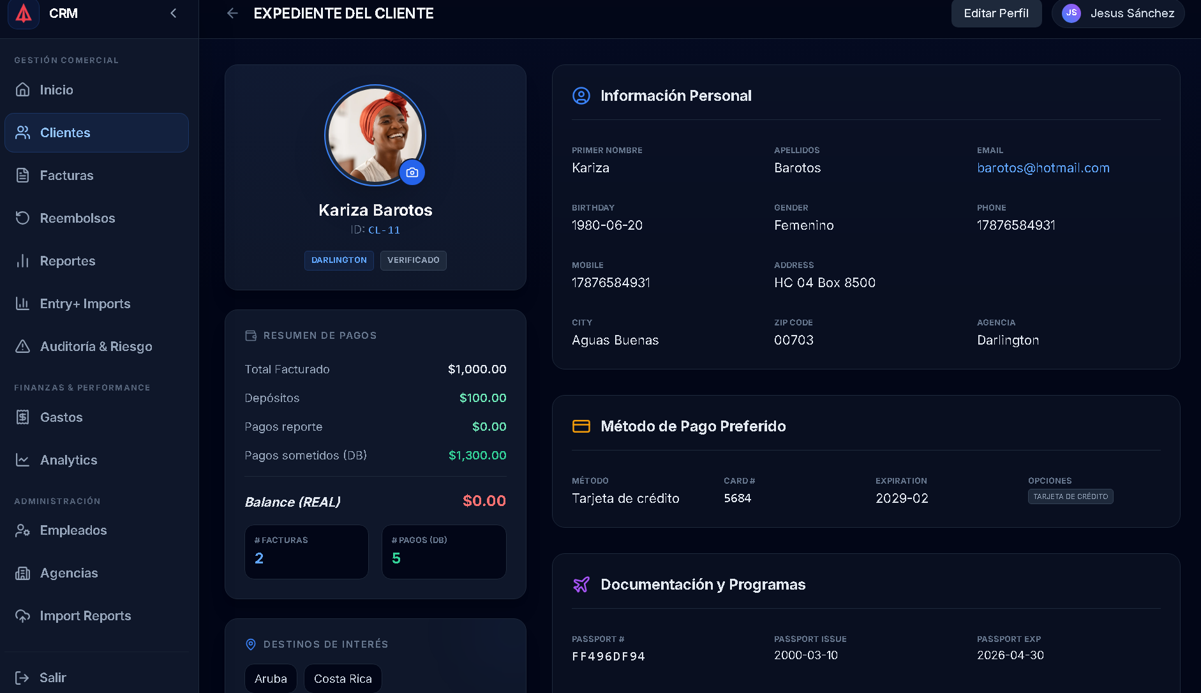1201x693 pixels.
Task: Click the Gastos receipt icon
Action: click(x=23, y=417)
